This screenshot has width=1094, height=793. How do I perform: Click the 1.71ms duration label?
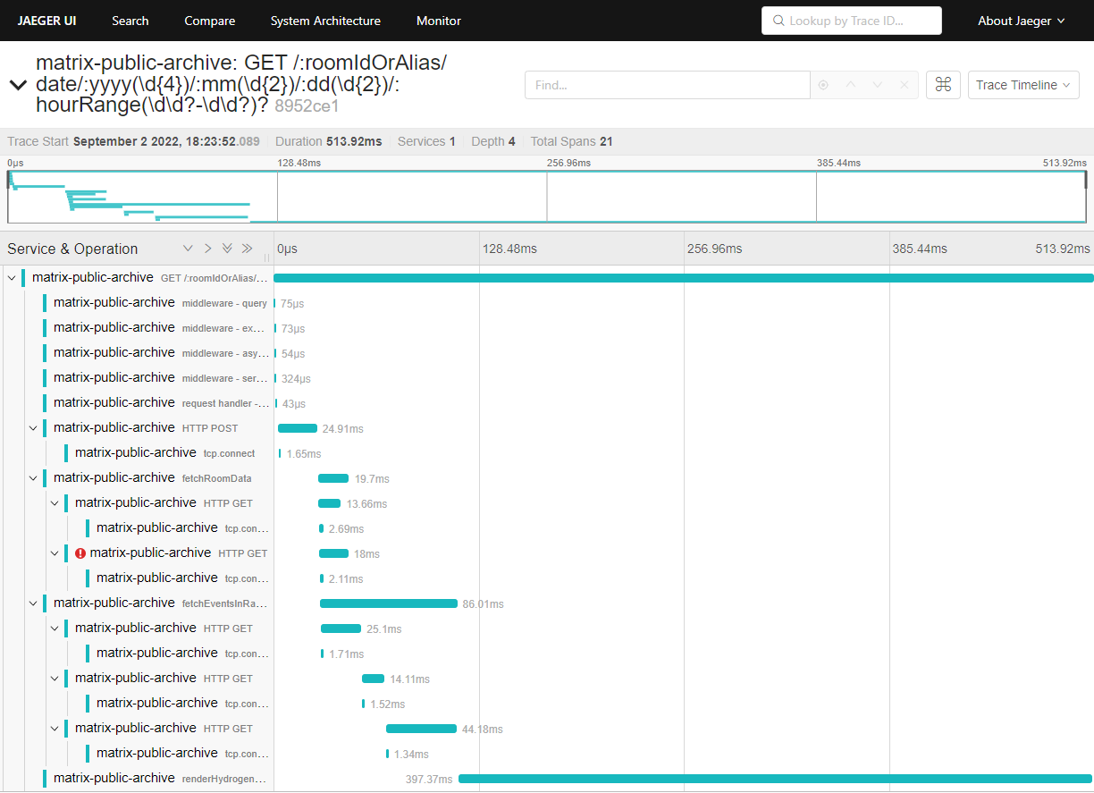coord(347,654)
